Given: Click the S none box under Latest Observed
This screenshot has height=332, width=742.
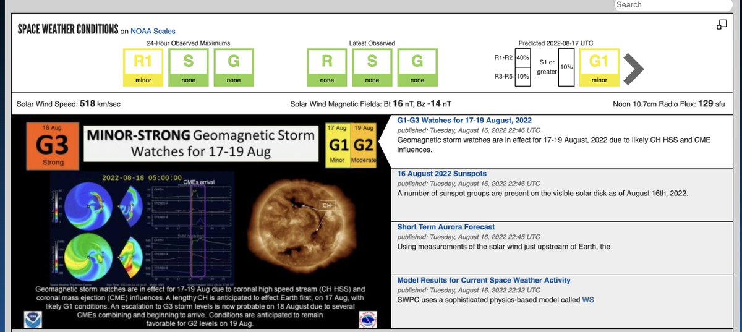Looking at the screenshot, I should (x=372, y=67).
